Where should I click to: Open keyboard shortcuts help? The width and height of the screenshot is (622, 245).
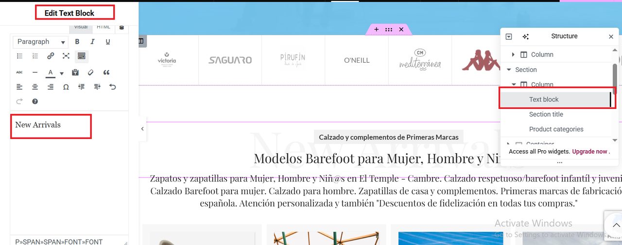coord(35,102)
